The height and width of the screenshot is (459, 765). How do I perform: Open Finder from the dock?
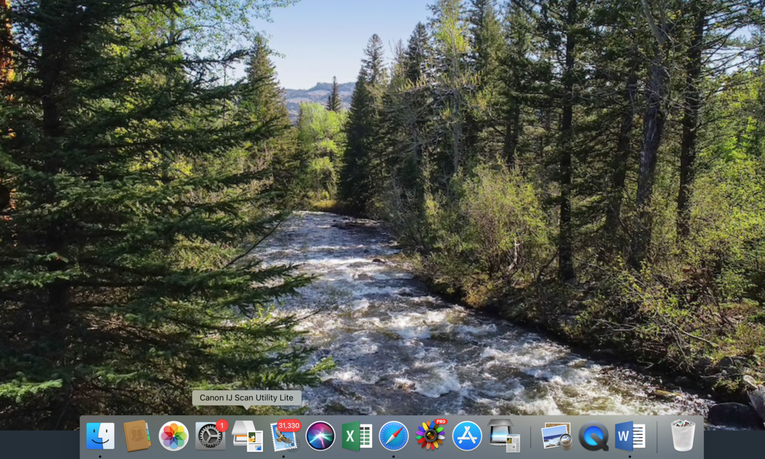point(101,436)
